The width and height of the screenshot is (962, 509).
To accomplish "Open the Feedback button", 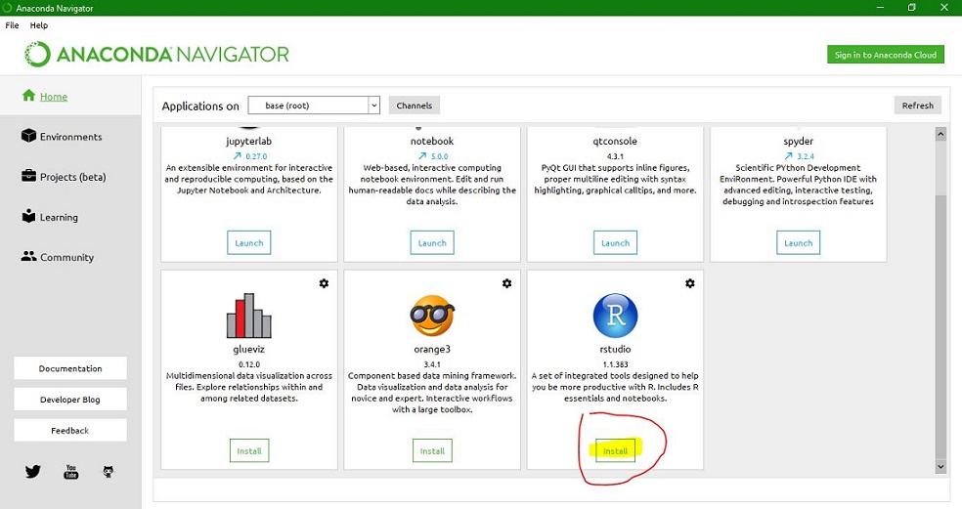I will pyautogui.click(x=70, y=431).
